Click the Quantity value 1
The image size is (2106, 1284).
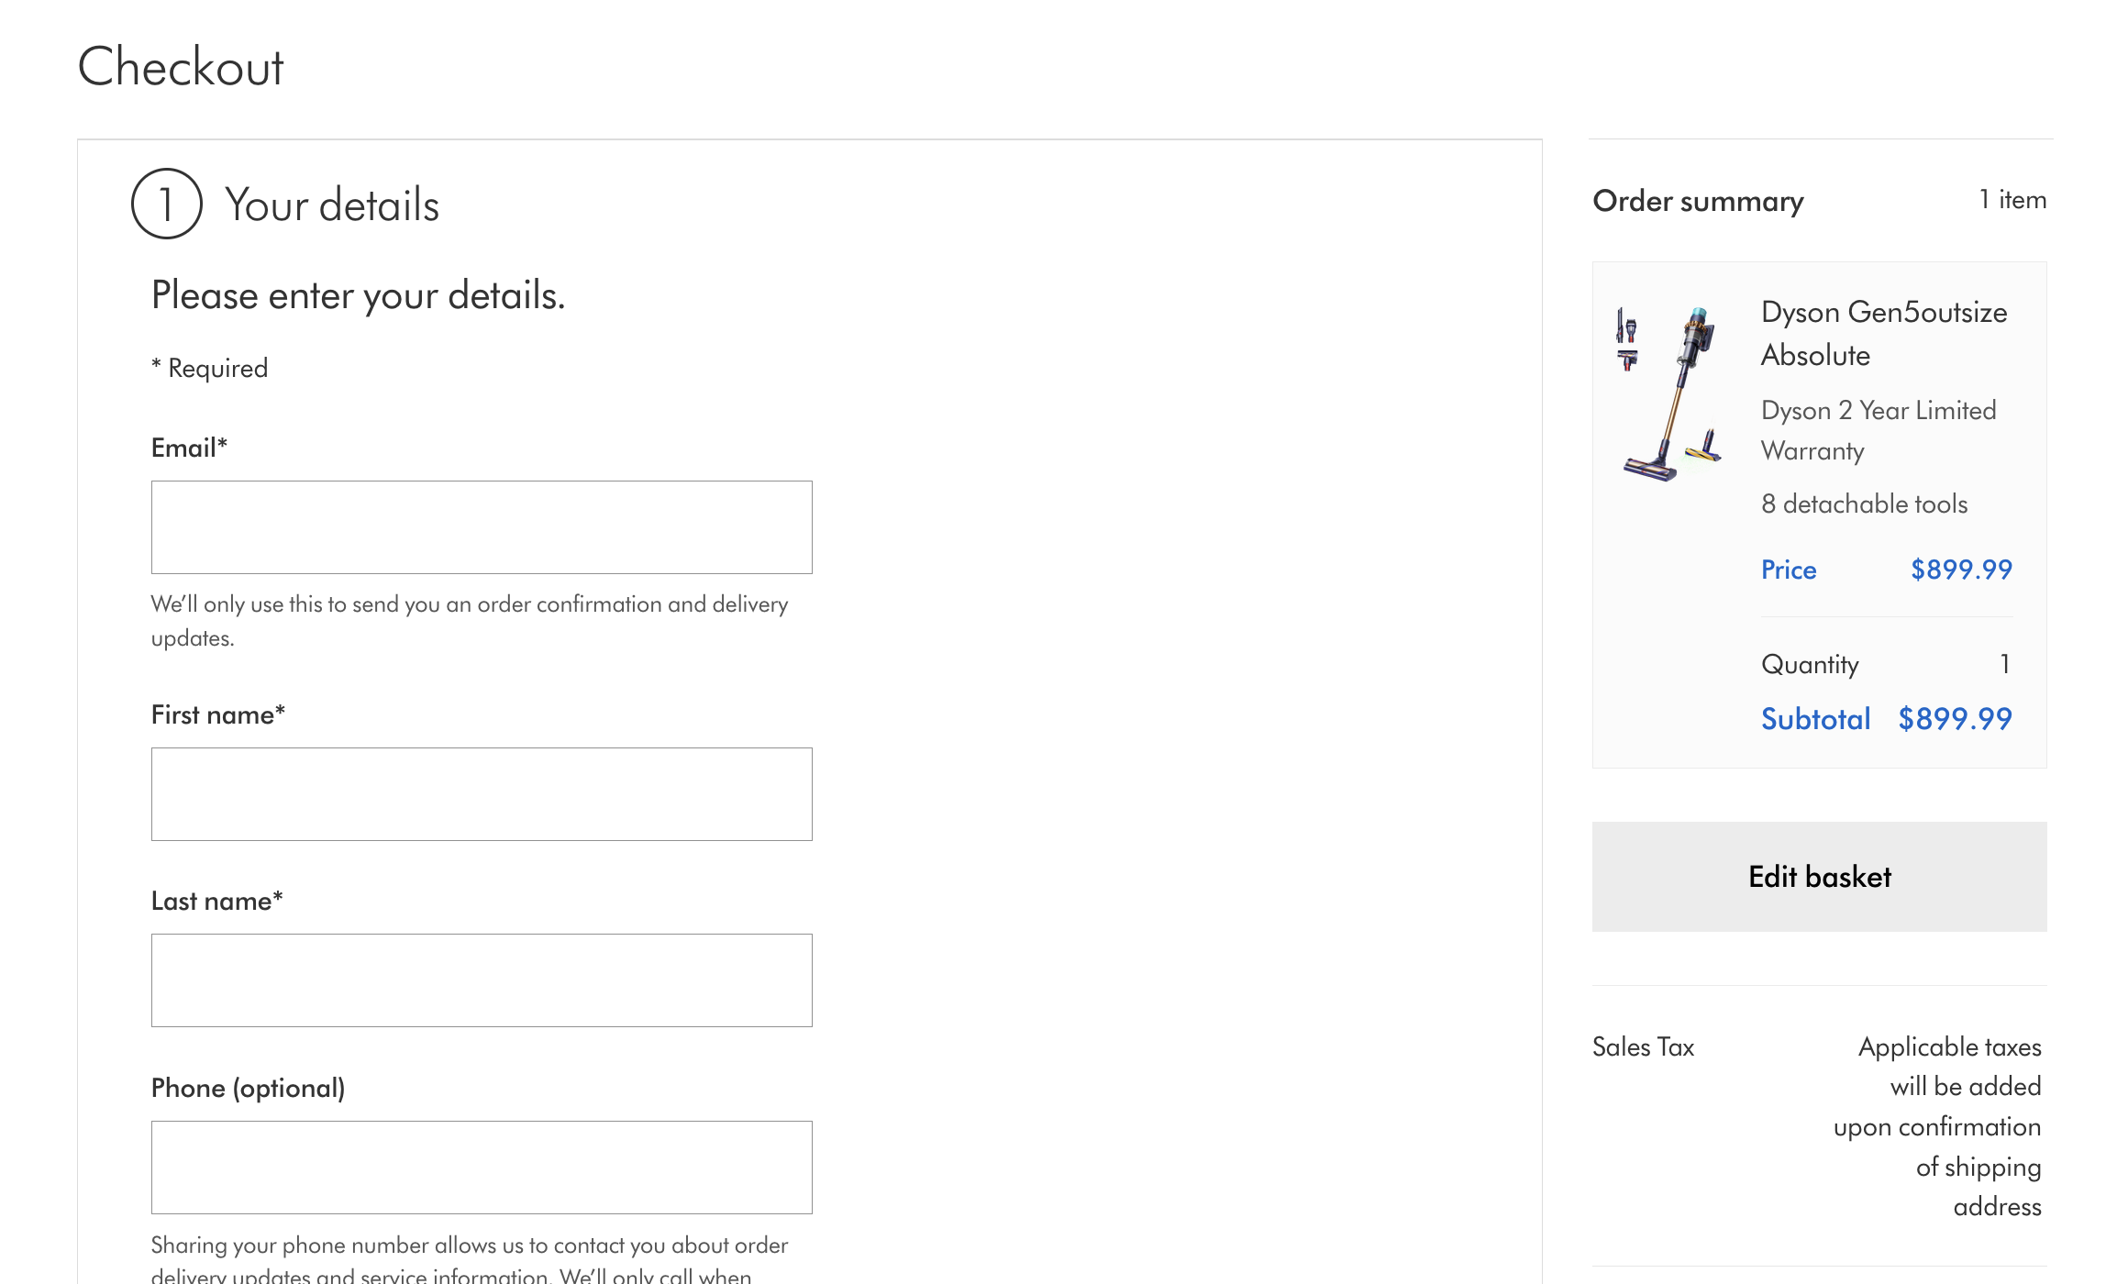[x=2005, y=664]
